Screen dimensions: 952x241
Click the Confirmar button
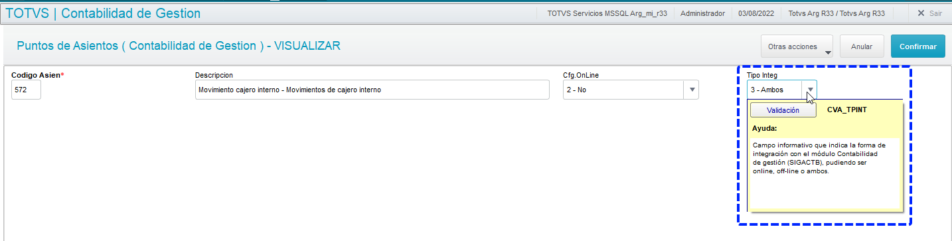tap(917, 46)
